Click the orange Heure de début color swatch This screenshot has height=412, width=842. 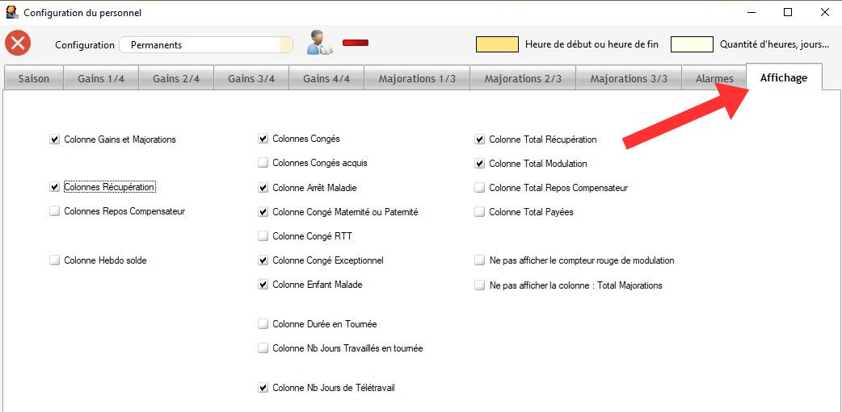497,45
